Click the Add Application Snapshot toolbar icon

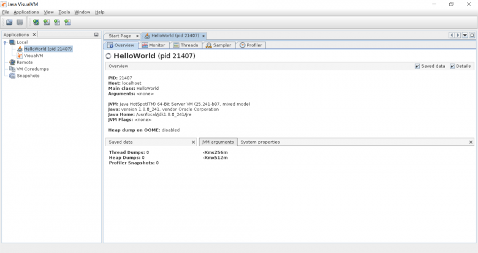(67, 23)
